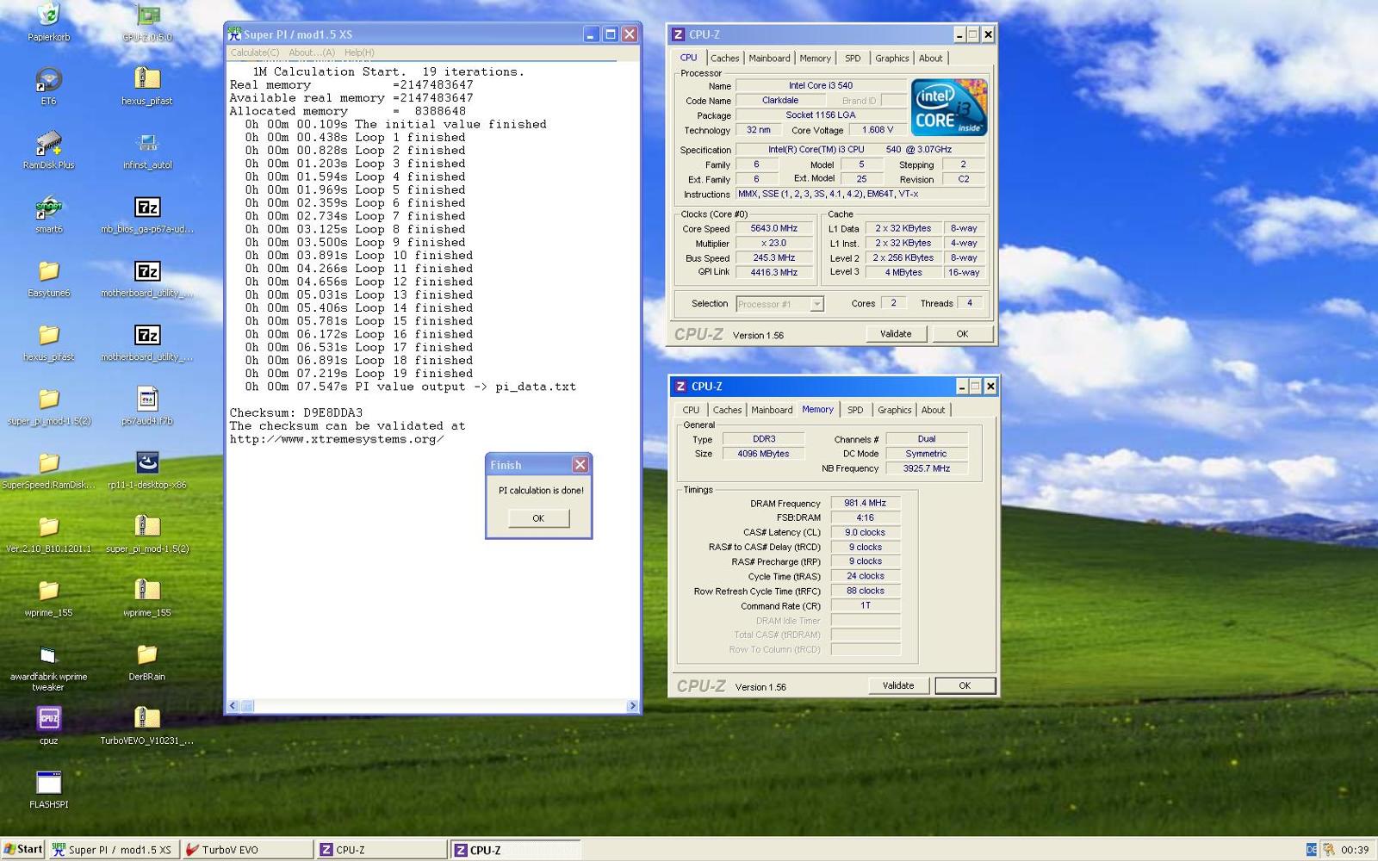Click OK in the Finish dialog
The width and height of the screenshot is (1378, 861).
pos(538,518)
